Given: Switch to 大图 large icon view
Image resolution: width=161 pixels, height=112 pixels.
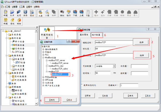Looking at the screenshot, I should [40, 13].
